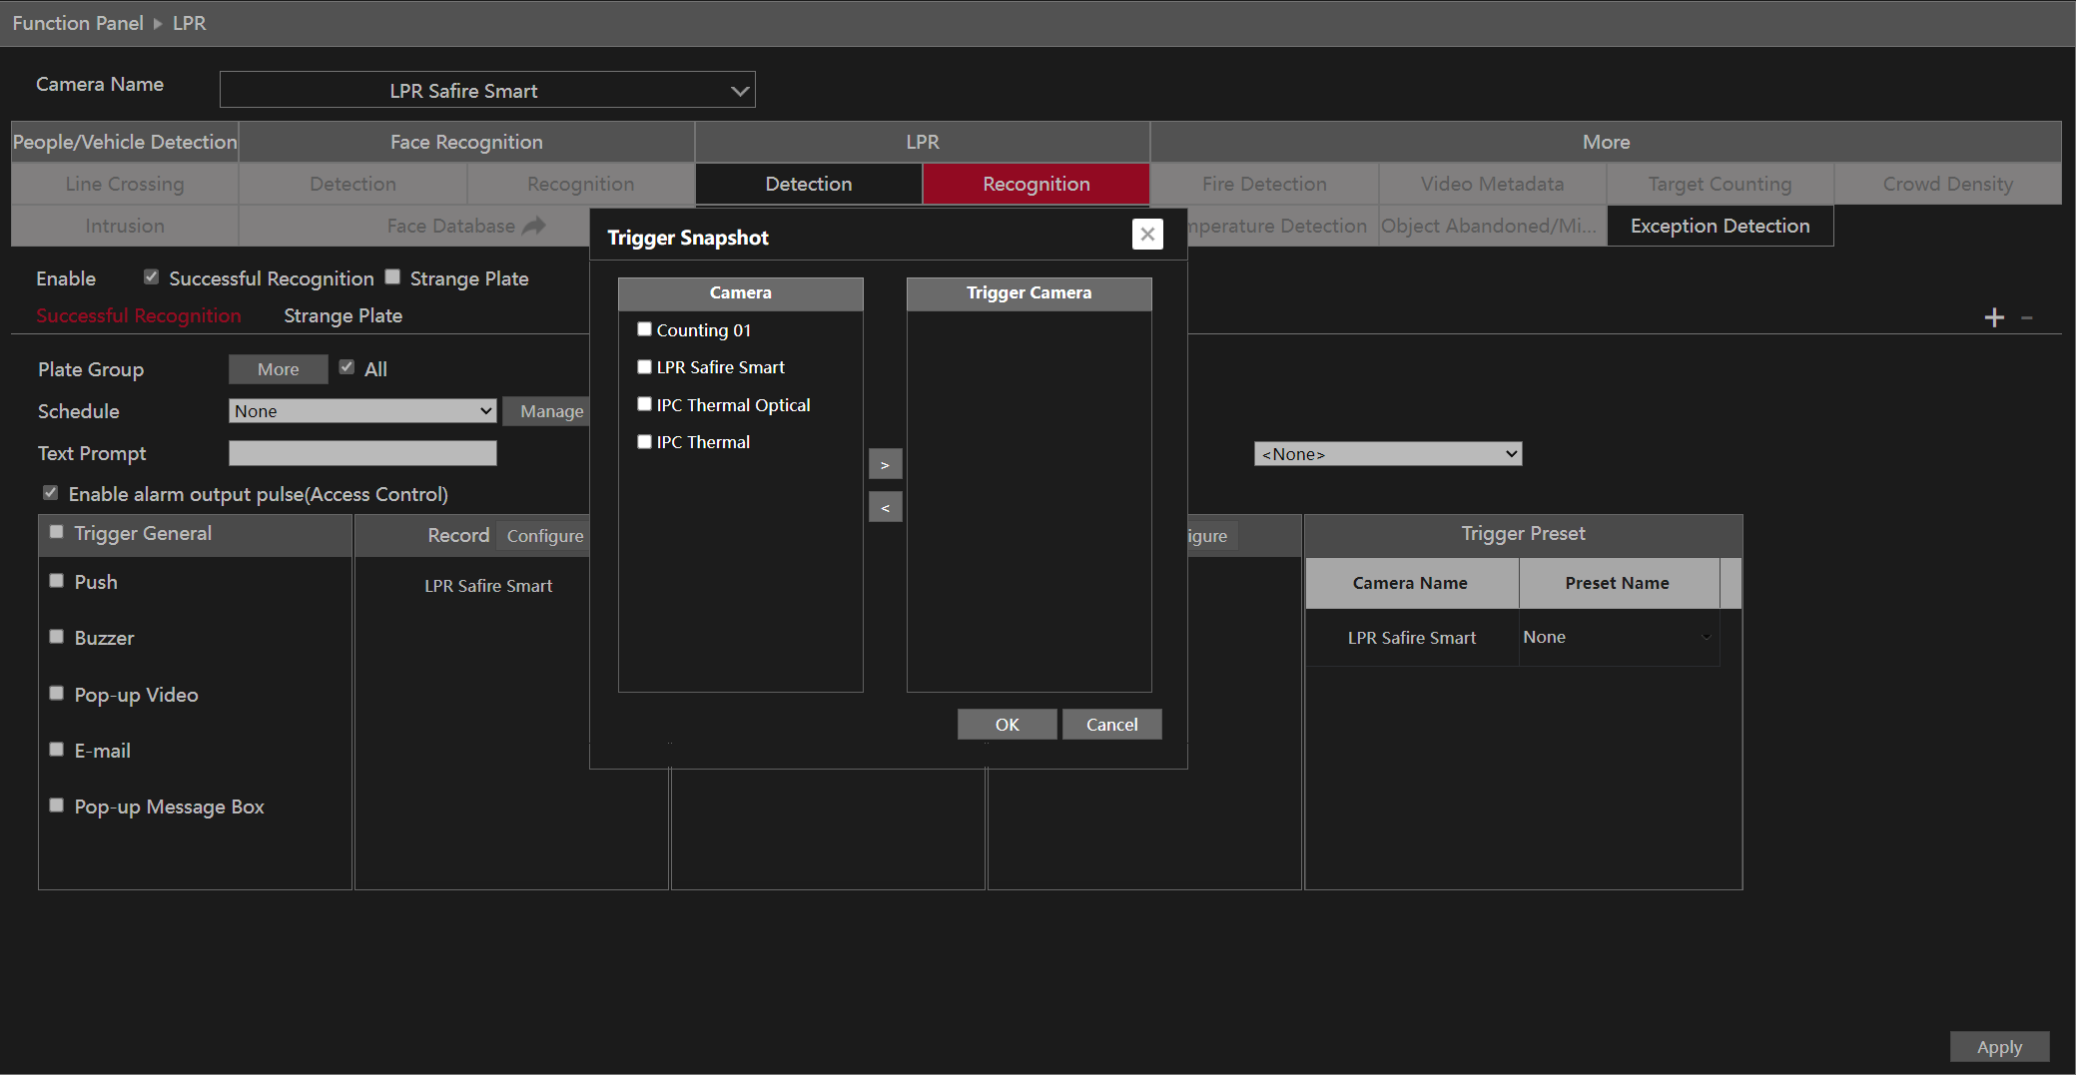
Task: Click the Apply button
Action: click(1999, 1047)
